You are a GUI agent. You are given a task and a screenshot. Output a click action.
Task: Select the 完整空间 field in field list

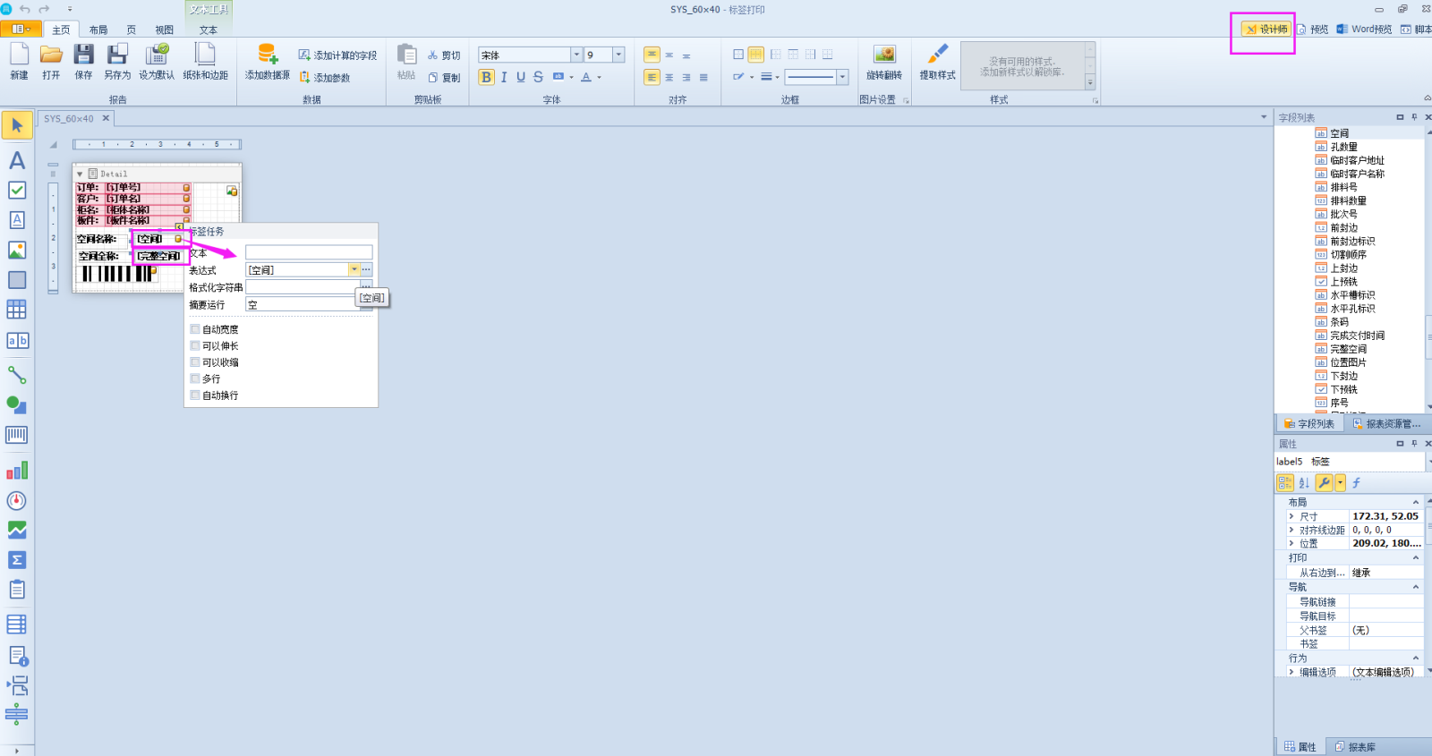[1348, 349]
